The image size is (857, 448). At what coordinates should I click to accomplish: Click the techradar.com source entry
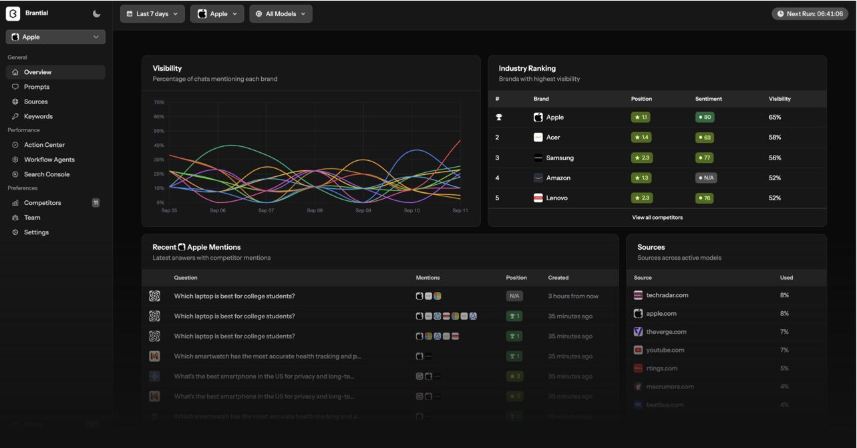click(667, 295)
